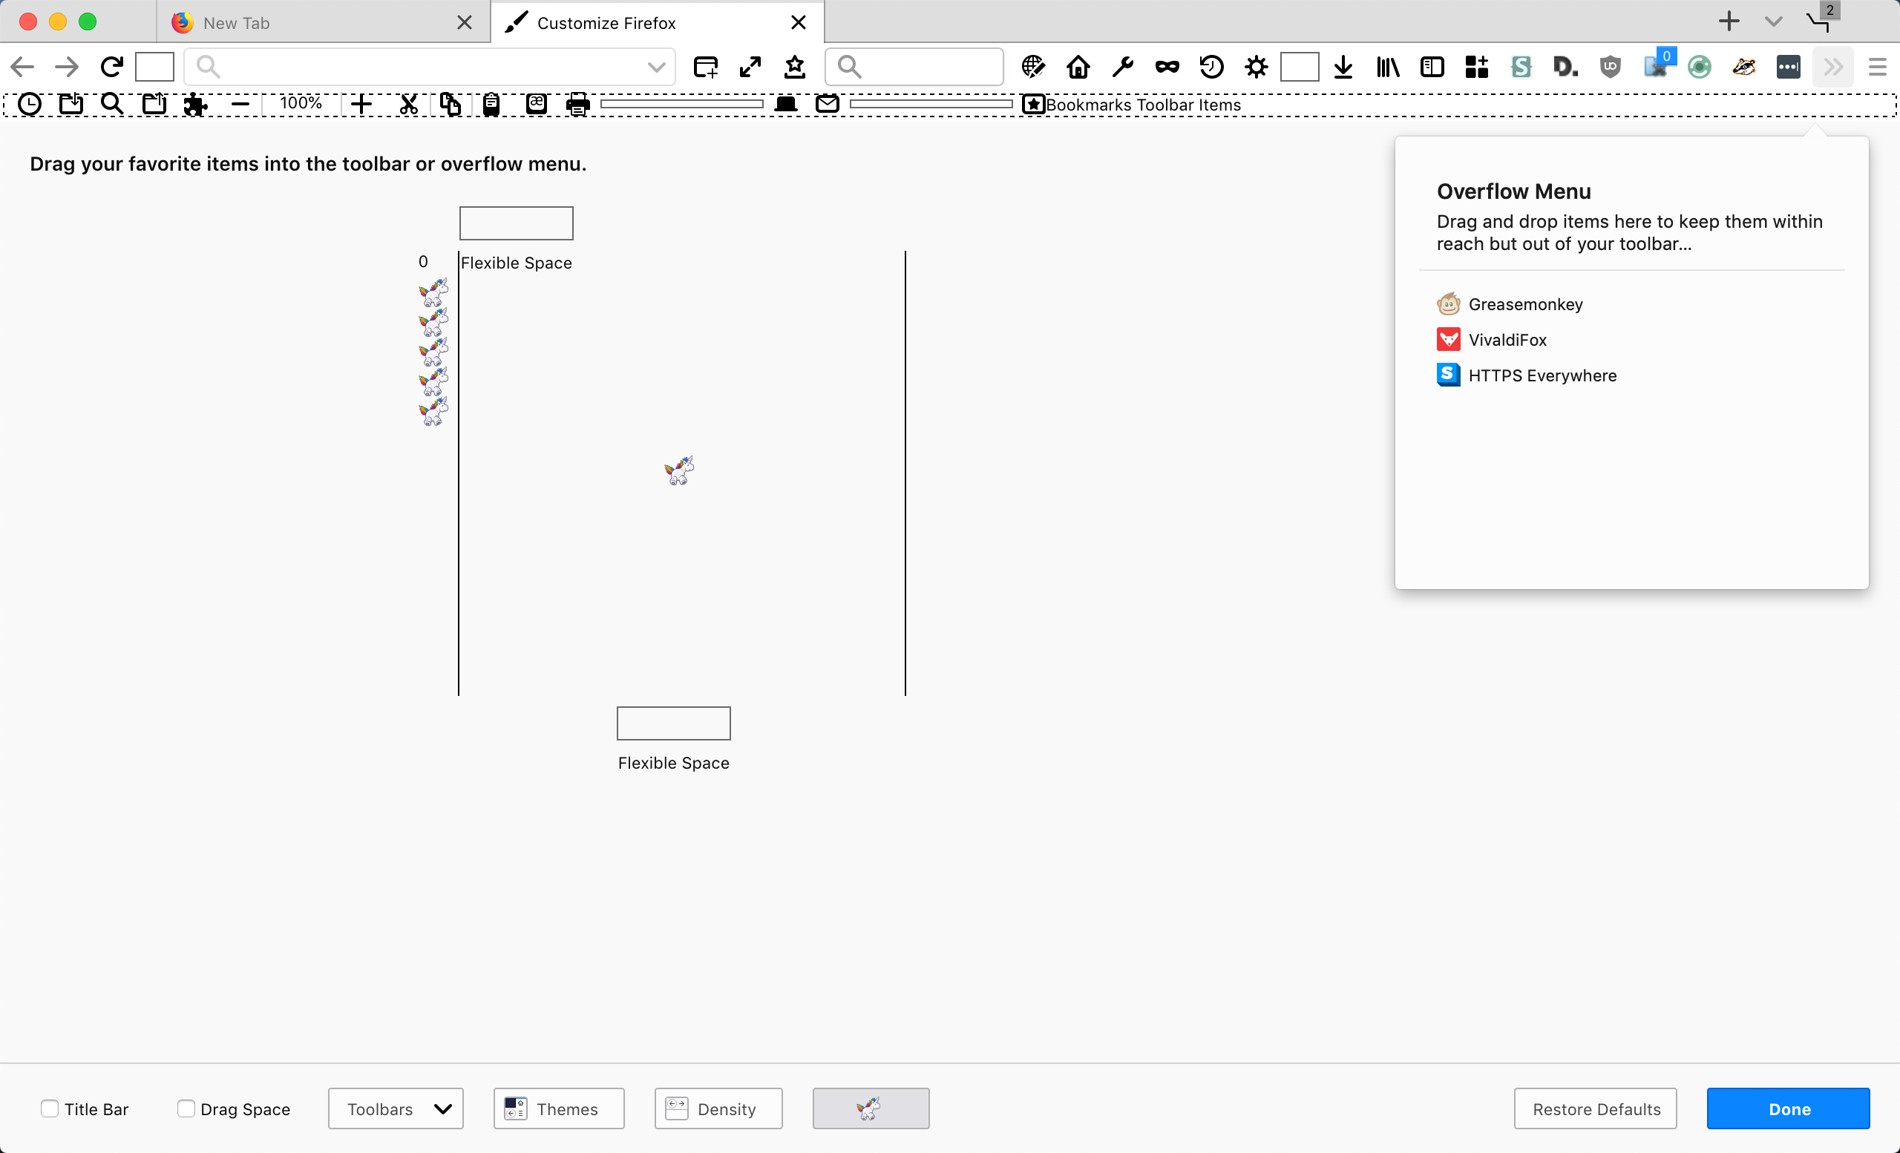The height and width of the screenshot is (1153, 1900).
Task: Click the Save Page icon with down arrow
Action: pos(71,104)
